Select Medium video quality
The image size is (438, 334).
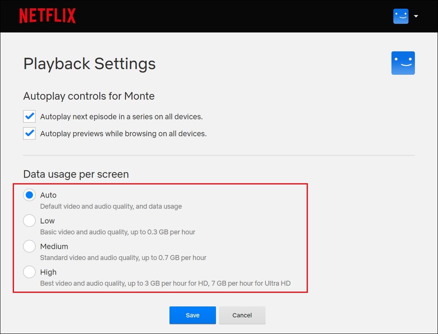pyautogui.click(x=29, y=246)
